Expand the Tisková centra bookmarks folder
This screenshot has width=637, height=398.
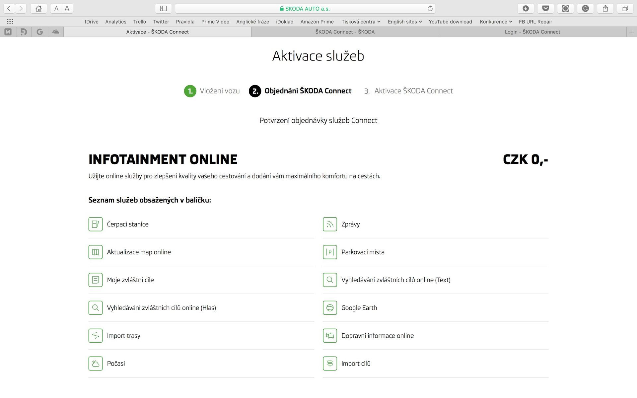coord(361,22)
